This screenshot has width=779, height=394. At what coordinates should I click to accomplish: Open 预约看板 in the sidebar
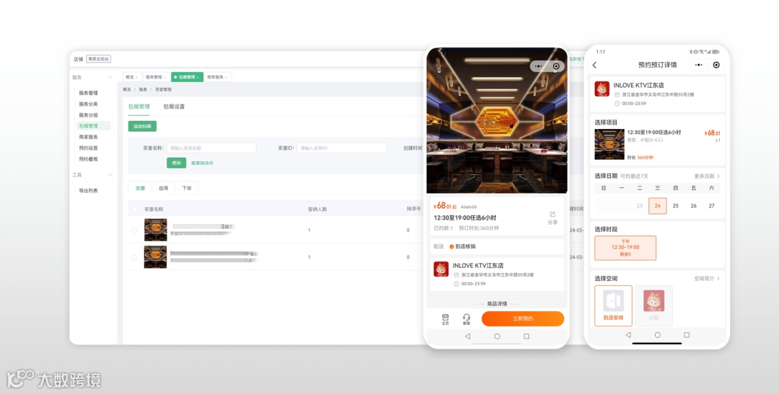[89, 159]
